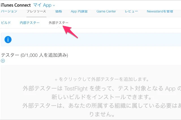Switch to the 内部テスター sub-tab

30,23
